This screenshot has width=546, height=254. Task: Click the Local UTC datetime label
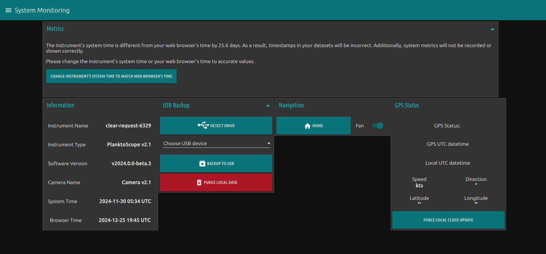448,163
